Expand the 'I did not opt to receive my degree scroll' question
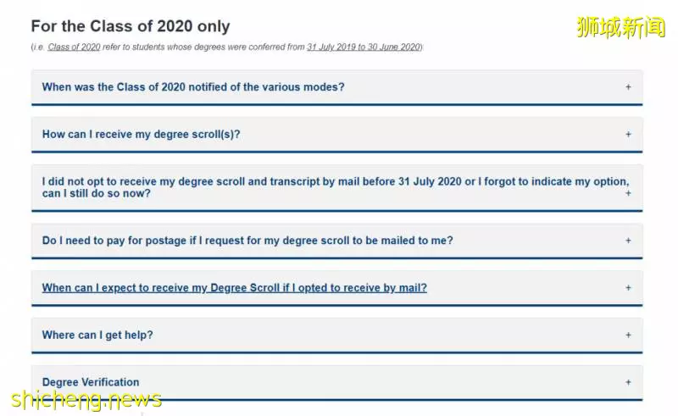 336,187
